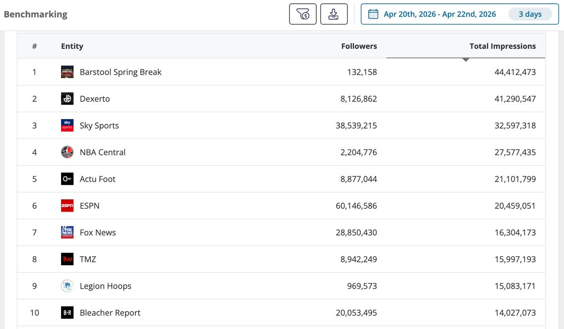Open the Dexerto entity name
Screen dimensions: 564x329
[x=95, y=99]
